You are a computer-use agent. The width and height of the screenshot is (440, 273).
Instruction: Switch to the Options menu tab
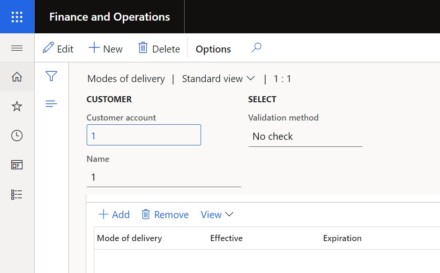click(213, 48)
